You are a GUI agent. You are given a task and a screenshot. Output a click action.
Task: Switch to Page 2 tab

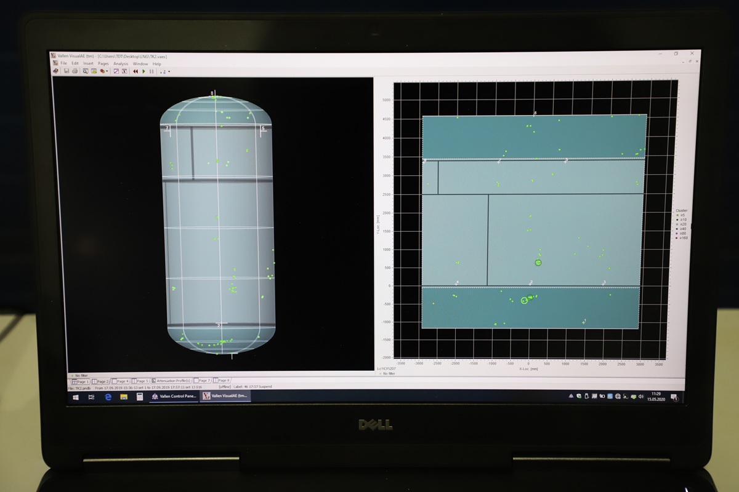pos(100,381)
